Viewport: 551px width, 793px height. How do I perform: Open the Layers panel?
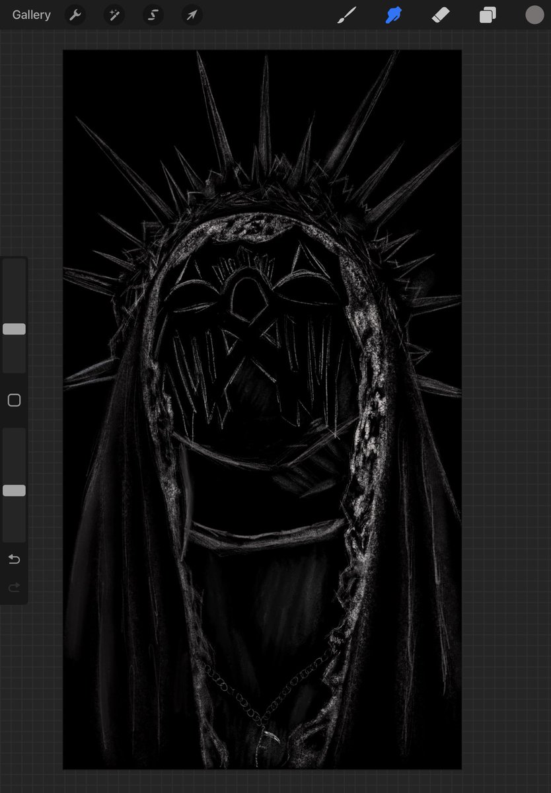click(488, 15)
